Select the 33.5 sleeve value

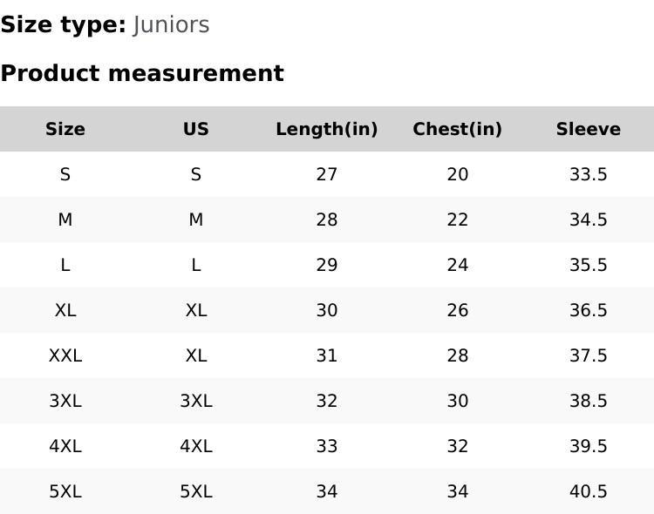pyautogui.click(x=589, y=174)
